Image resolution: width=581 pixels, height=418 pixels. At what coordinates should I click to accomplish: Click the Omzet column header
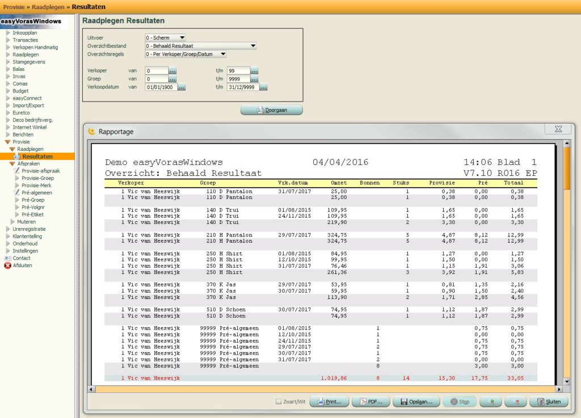(x=339, y=183)
